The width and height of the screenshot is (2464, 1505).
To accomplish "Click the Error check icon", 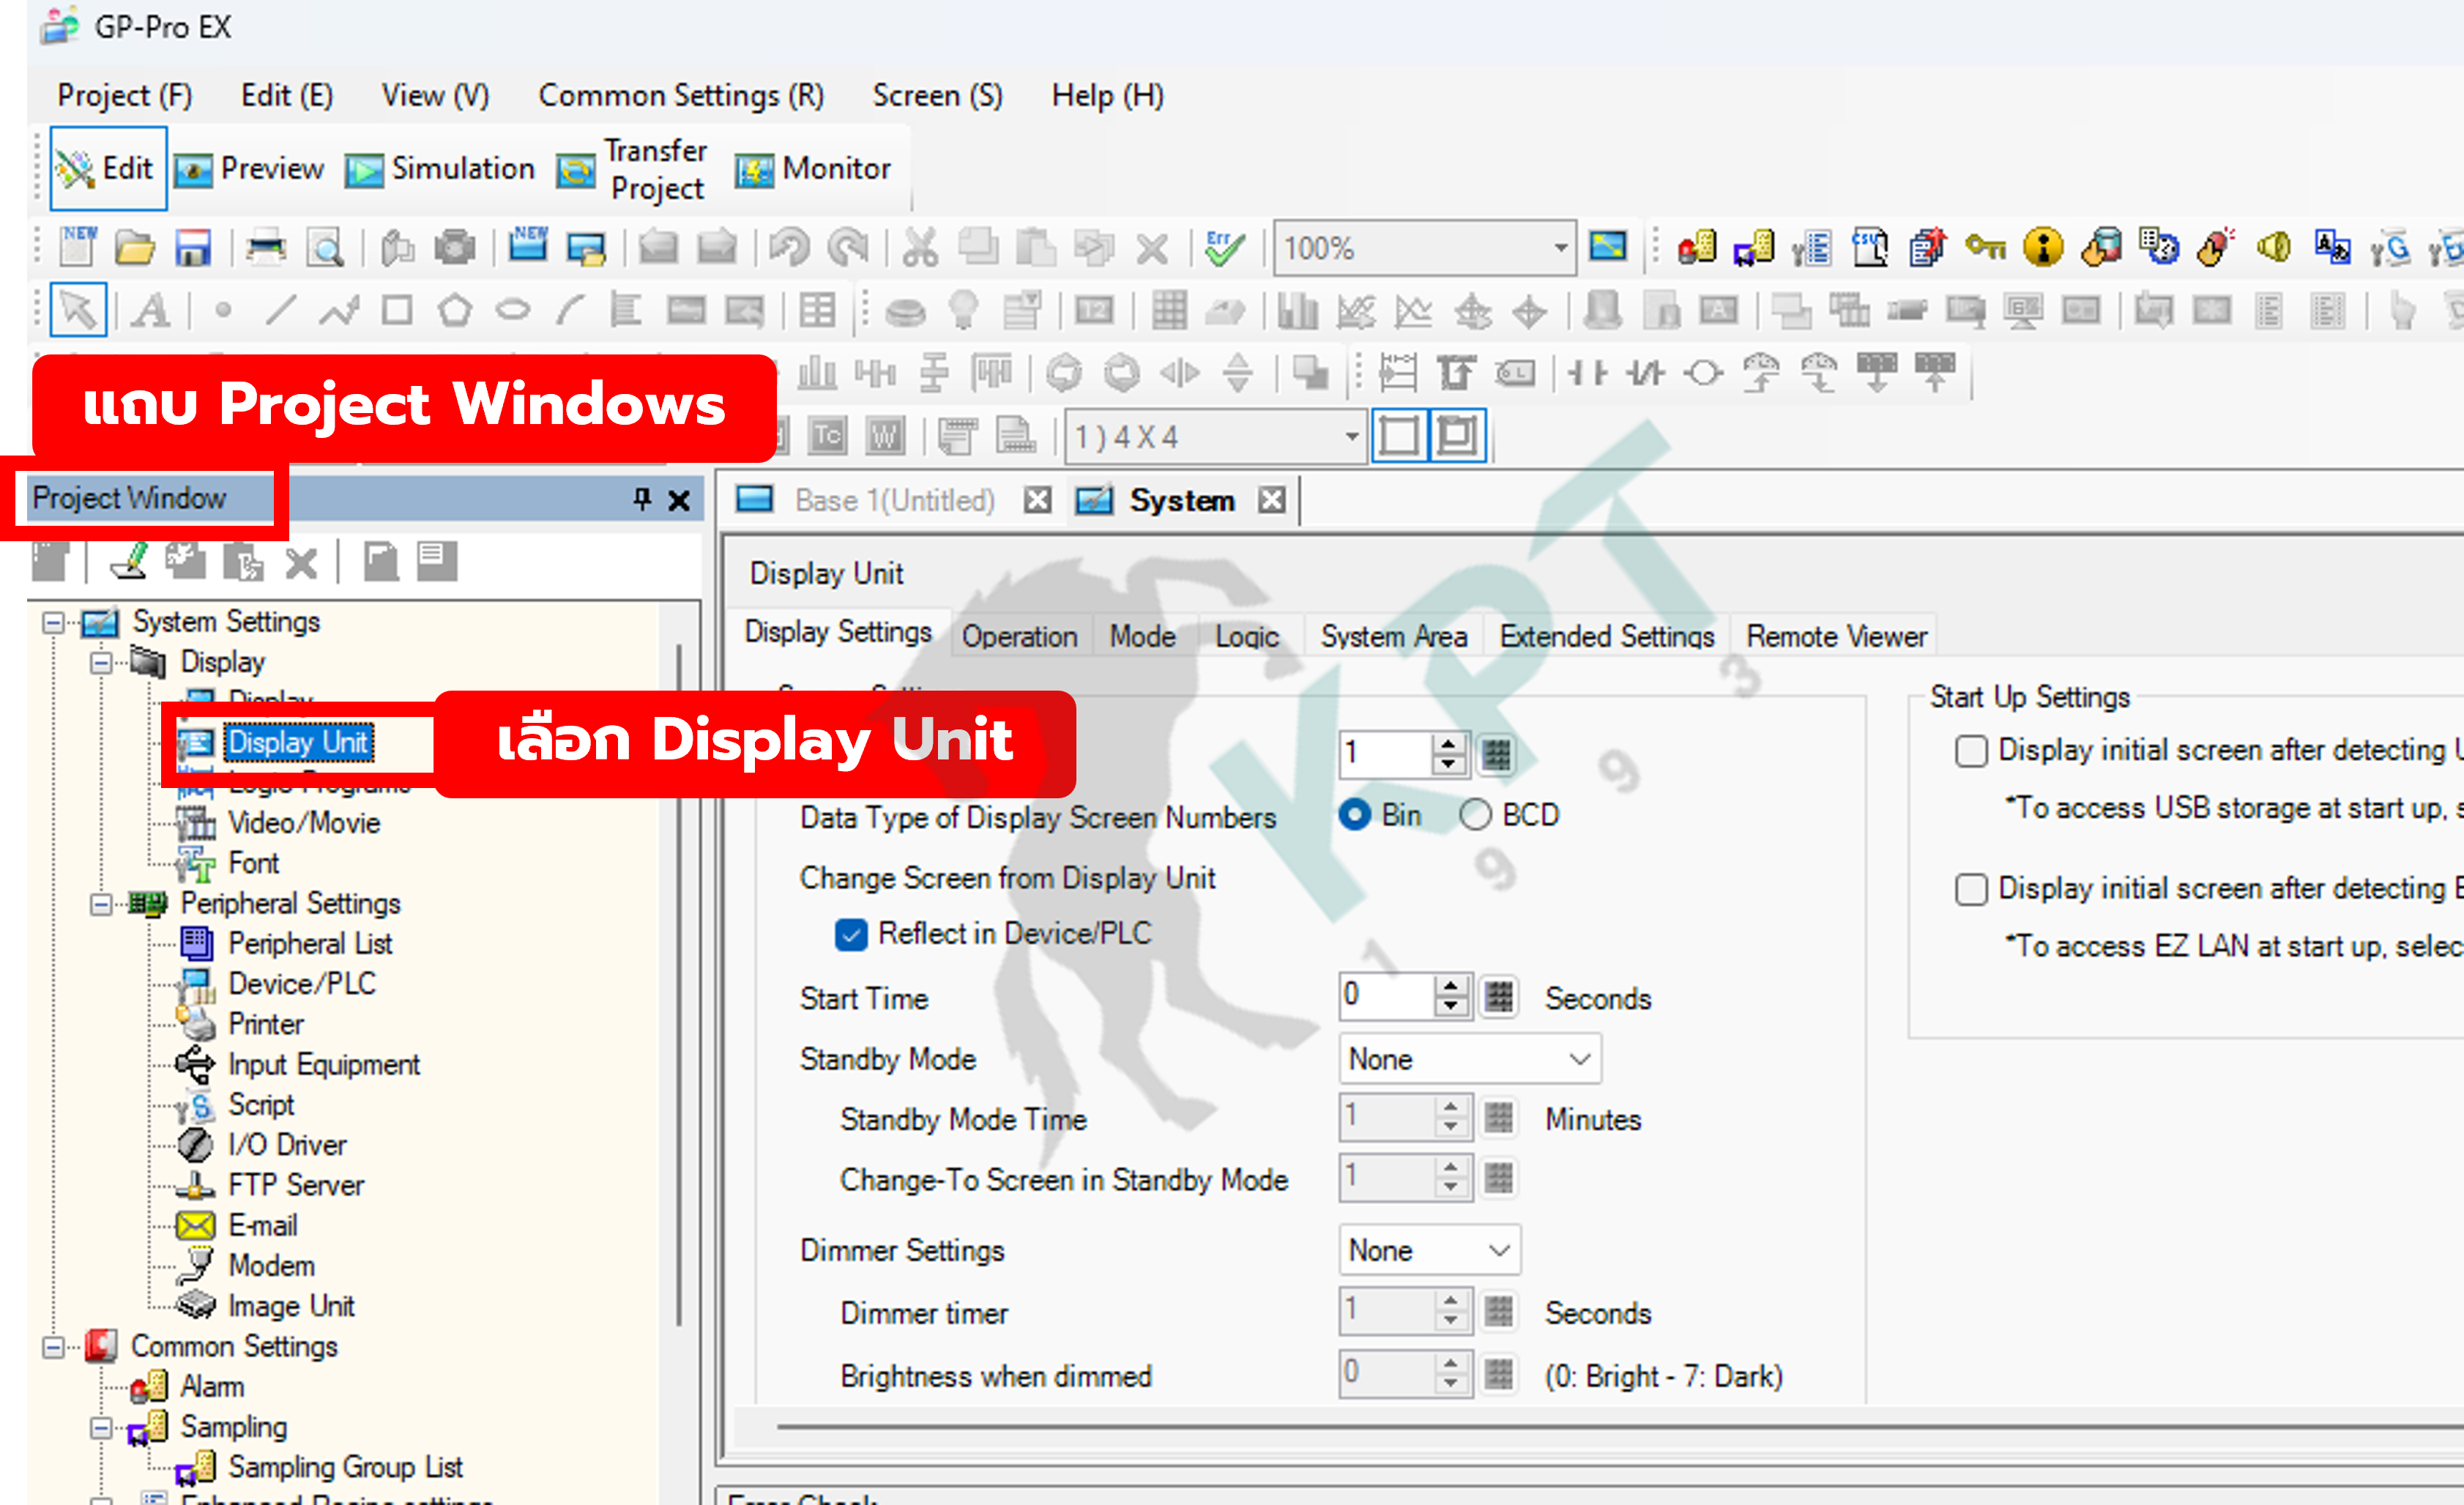I will click(x=1224, y=247).
